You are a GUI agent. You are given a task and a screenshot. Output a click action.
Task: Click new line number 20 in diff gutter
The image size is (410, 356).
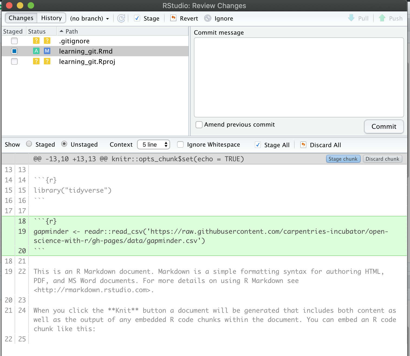[22, 251]
